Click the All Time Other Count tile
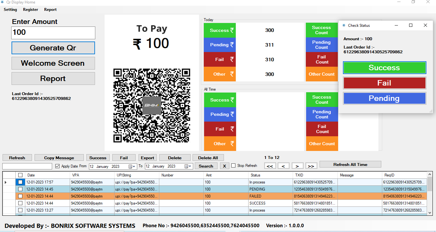 322,144
